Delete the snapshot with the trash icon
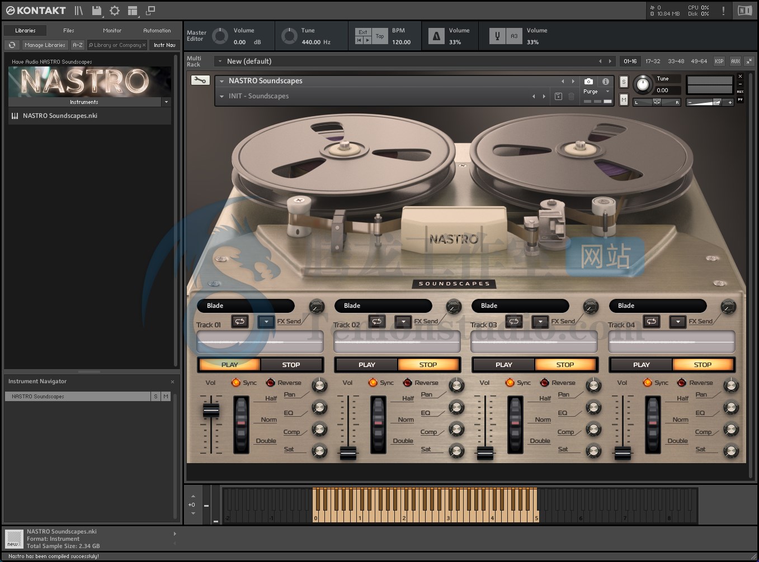Screen dimensions: 759x562 (x=571, y=96)
